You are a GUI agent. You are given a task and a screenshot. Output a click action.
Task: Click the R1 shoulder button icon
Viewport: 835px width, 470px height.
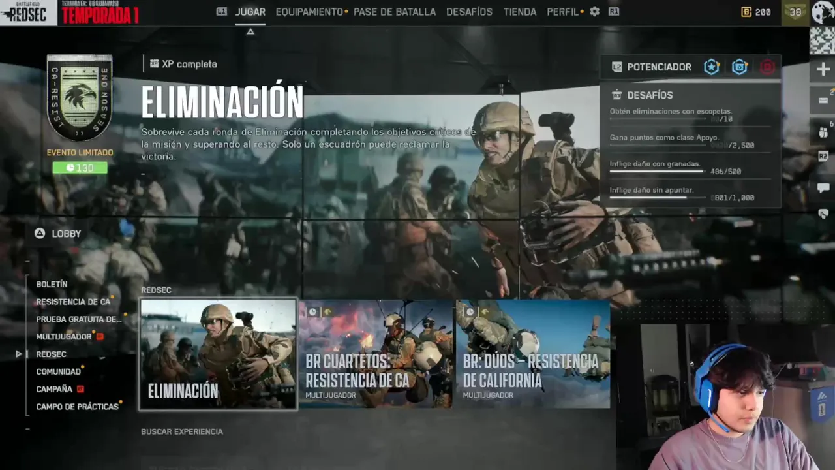(x=613, y=12)
